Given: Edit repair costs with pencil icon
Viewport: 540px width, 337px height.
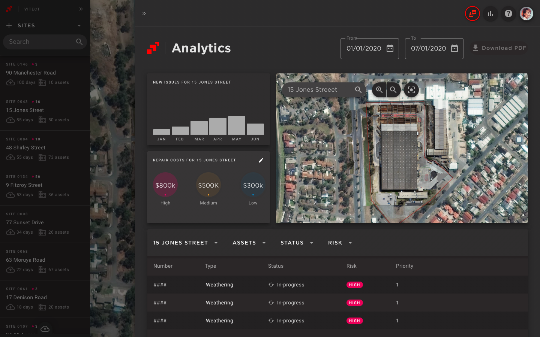Looking at the screenshot, I should (261, 160).
